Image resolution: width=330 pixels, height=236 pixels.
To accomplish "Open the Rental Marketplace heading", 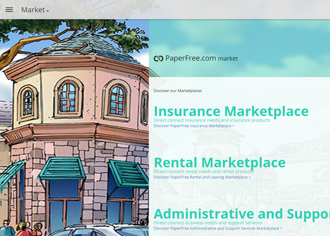I will click(x=220, y=163).
